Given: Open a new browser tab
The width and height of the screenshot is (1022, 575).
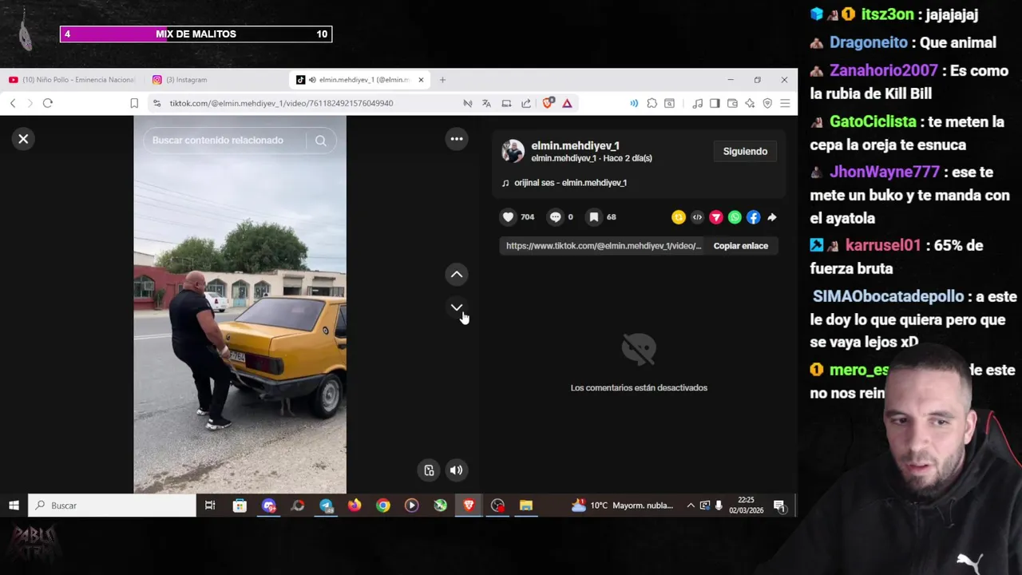Looking at the screenshot, I should point(442,80).
